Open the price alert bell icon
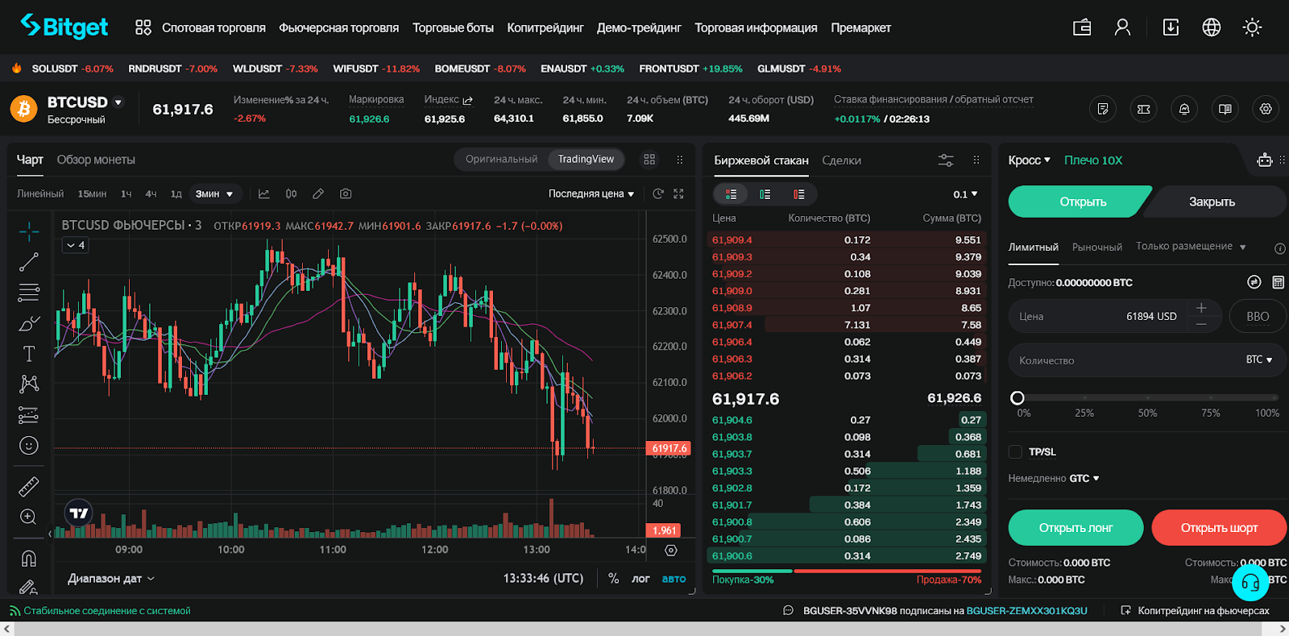Image resolution: width=1289 pixels, height=636 pixels. (x=1184, y=109)
